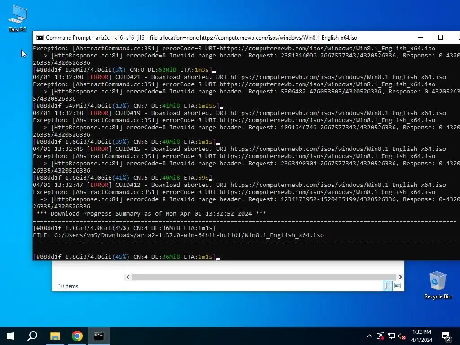Open network status tray icon
460x345 pixels.
(391, 336)
